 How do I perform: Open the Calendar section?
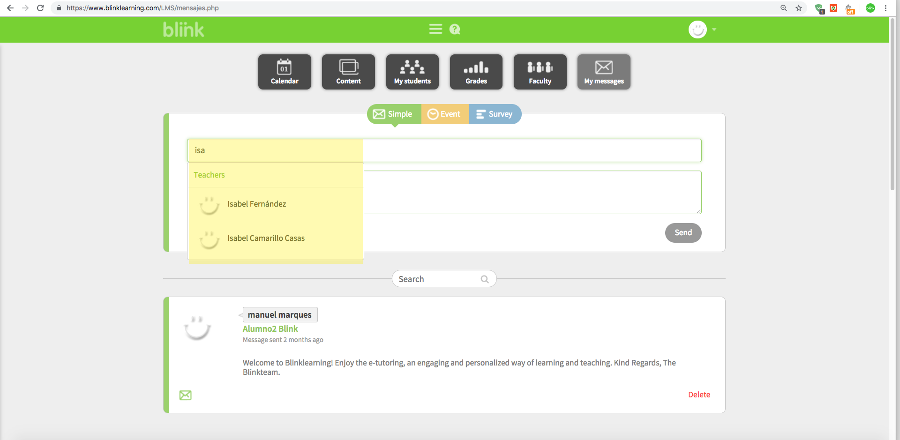pyautogui.click(x=285, y=72)
